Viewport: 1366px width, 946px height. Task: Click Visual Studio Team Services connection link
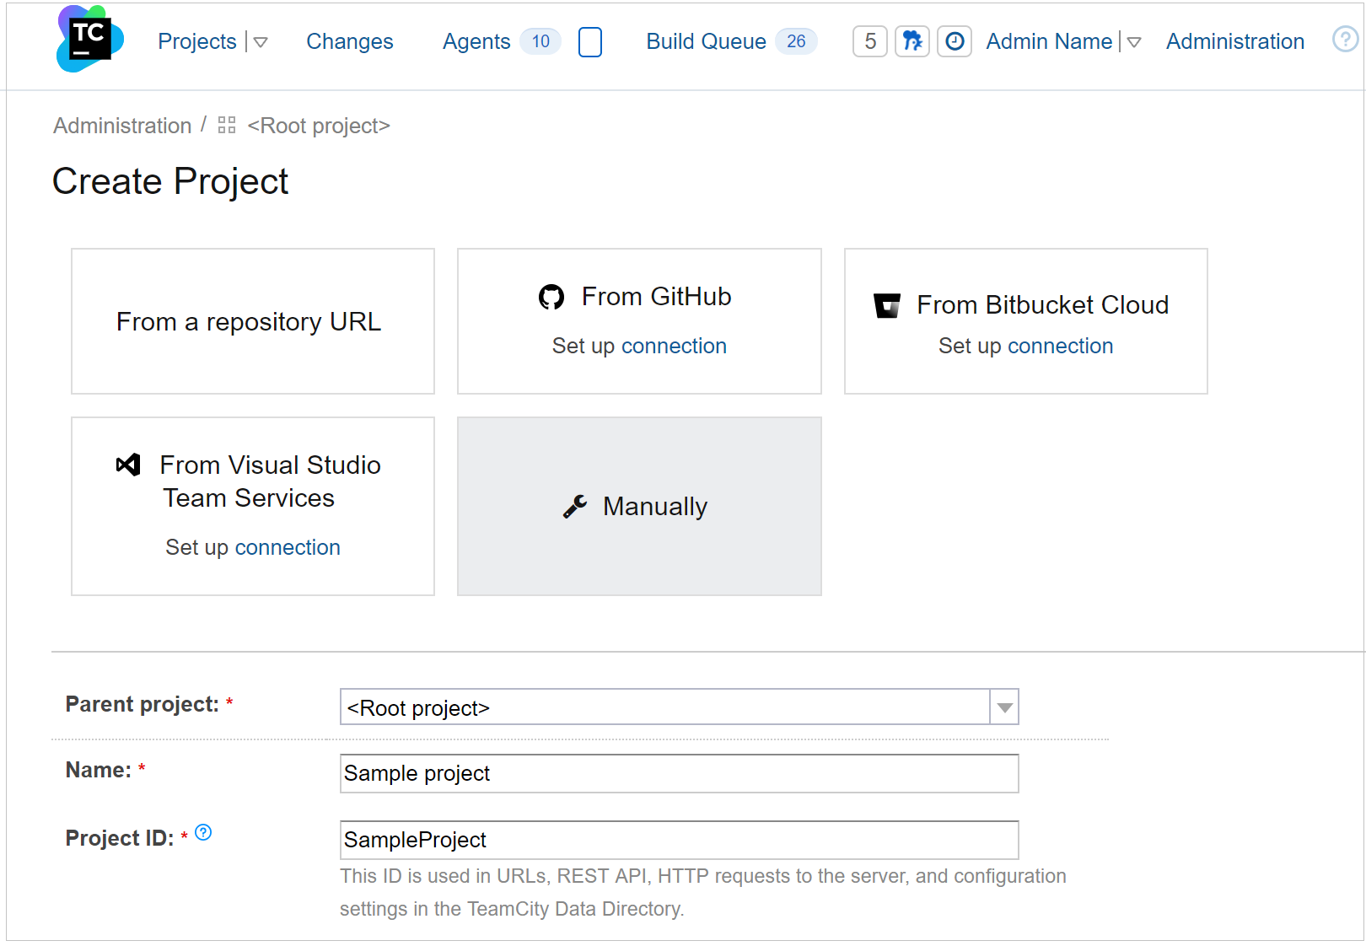(x=288, y=547)
